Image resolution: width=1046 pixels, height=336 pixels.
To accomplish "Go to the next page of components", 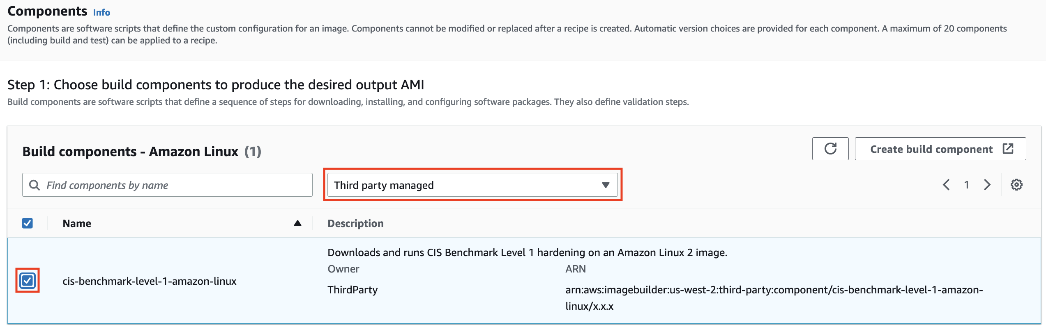I will click(987, 185).
